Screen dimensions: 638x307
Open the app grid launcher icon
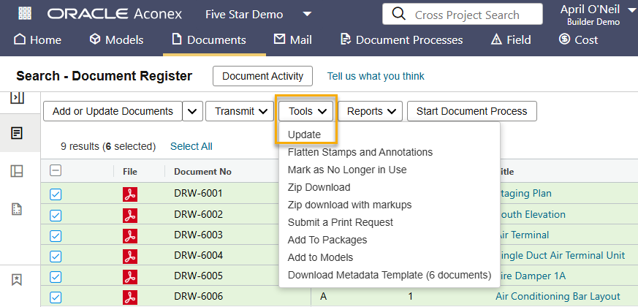click(26, 14)
